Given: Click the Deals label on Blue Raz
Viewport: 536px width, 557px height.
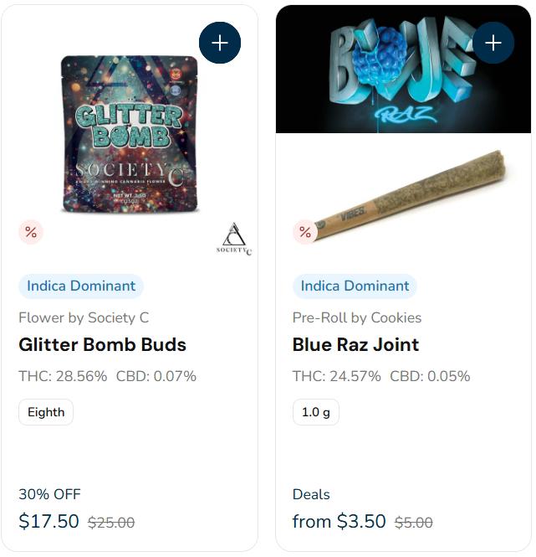Looking at the screenshot, I should pos(311,494).
